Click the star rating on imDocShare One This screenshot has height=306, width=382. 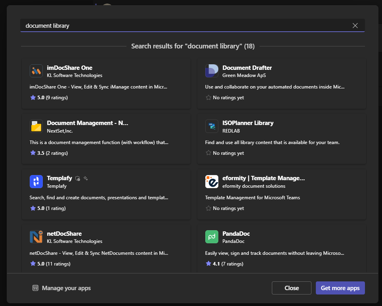[x=32, y=97]
